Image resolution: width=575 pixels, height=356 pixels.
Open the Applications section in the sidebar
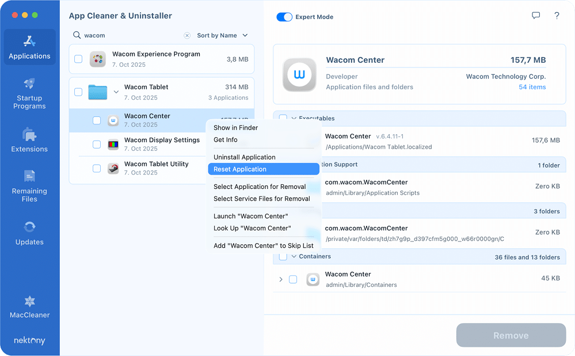(x=29, y=46)
